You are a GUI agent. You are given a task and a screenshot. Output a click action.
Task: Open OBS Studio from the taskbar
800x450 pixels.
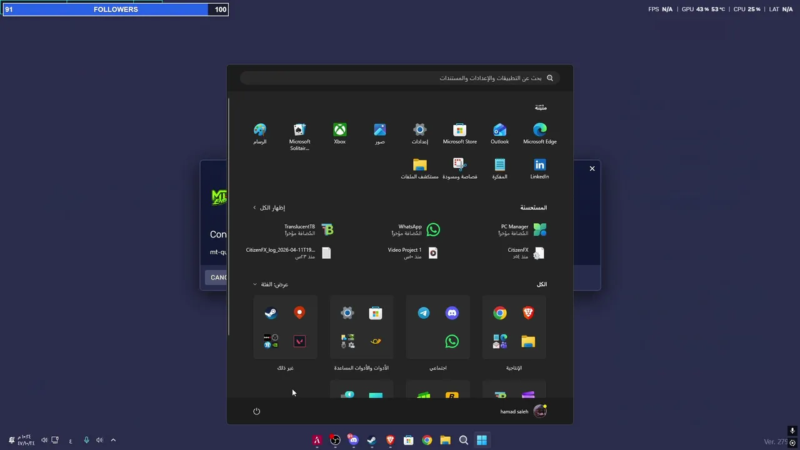[335, 440]
